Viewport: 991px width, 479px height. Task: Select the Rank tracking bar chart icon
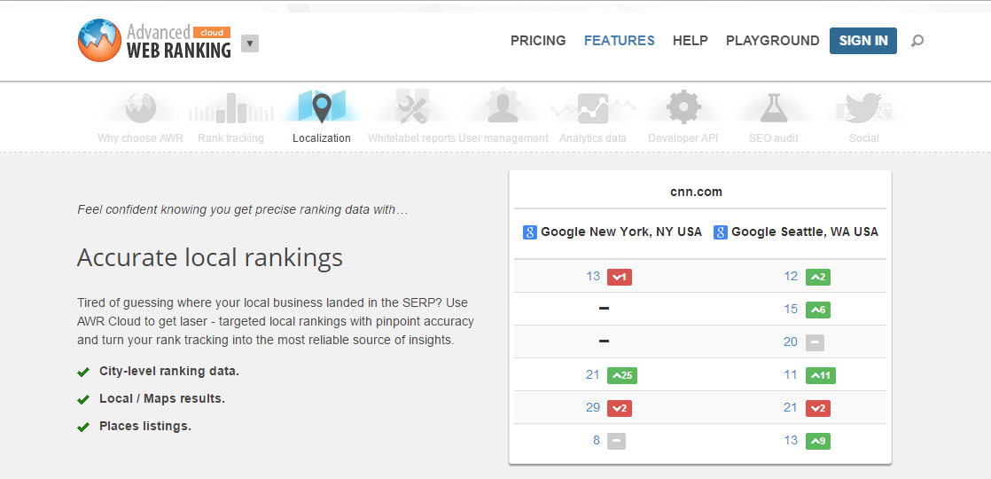click(230, 109)
